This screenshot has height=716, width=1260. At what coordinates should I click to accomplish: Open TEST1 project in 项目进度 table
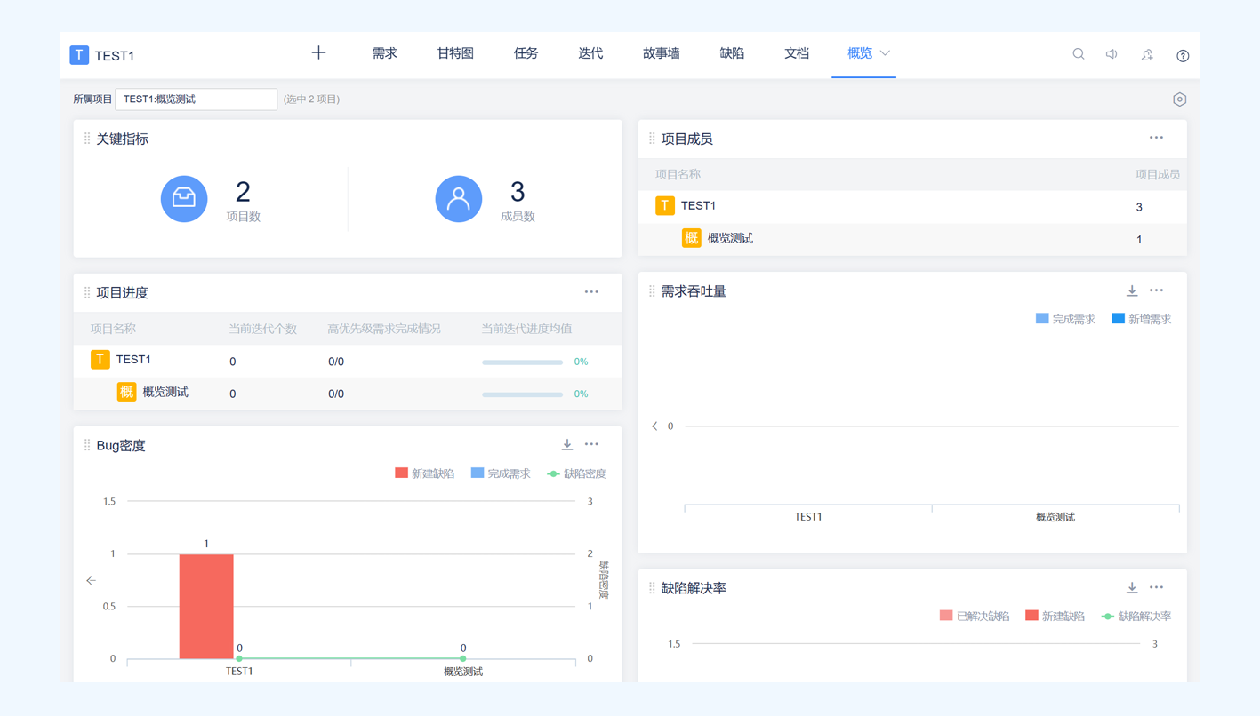[133, 360]
